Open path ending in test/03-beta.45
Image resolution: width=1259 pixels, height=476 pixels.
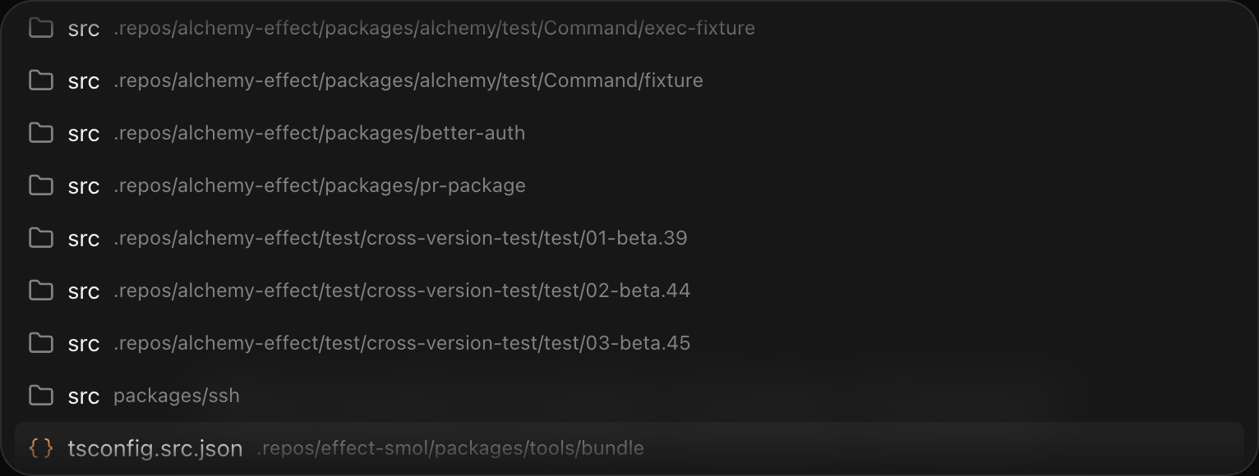coord(402,343)
